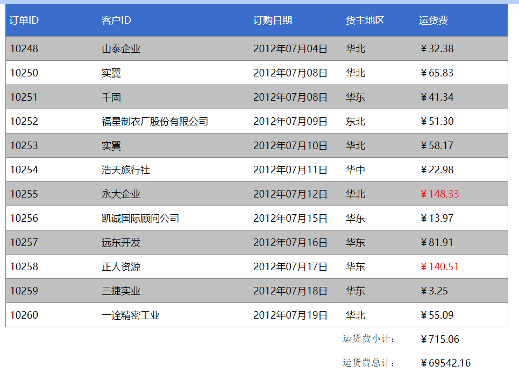Click freight value ¥3.25

434,291
